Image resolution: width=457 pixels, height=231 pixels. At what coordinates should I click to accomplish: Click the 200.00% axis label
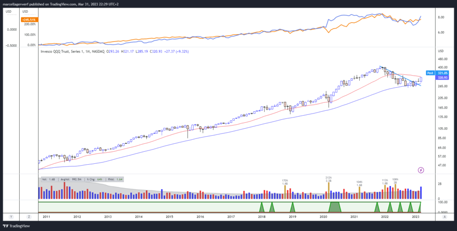29,24
